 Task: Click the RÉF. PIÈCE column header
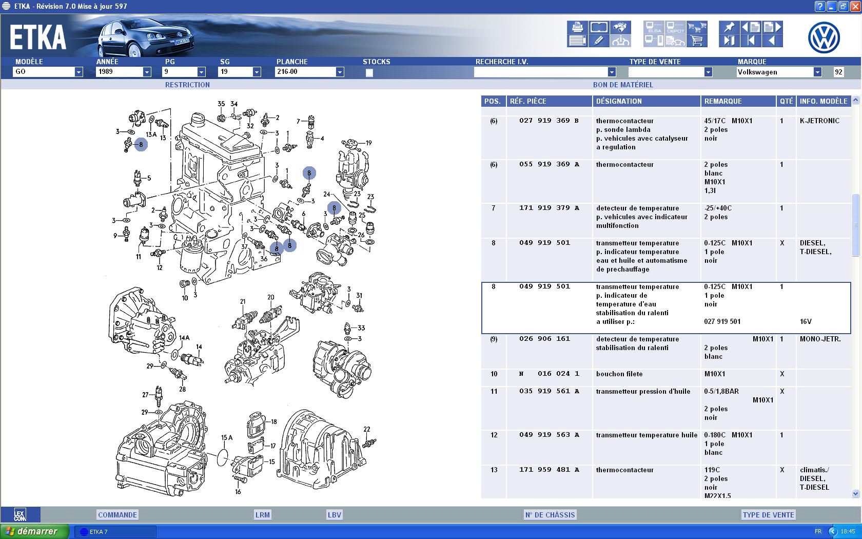coord(549,101)
